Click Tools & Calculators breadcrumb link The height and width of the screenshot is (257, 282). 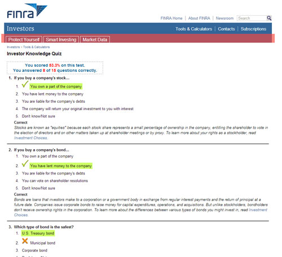pyautogui.click(x=37, y=47)
